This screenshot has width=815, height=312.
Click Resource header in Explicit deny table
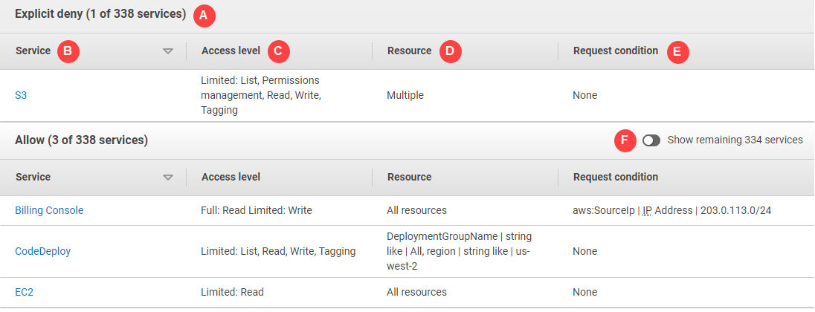click(409, 51)
